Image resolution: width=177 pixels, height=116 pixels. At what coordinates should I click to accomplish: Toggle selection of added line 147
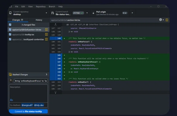[x=56, y=62]
